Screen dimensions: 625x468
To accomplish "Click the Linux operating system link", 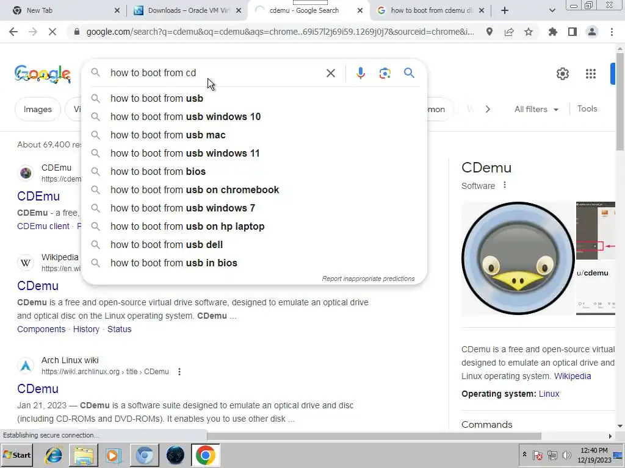I will click(x=549, y=394).
